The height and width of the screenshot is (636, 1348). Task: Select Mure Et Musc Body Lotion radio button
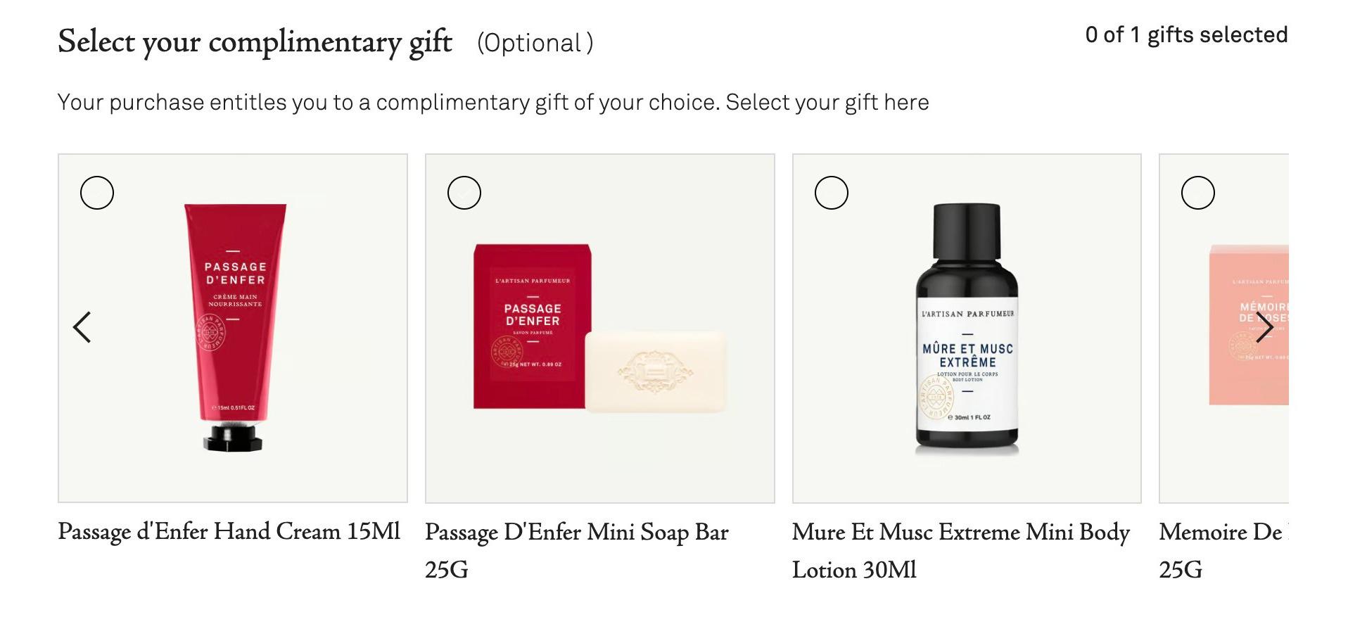click(832, 193)
